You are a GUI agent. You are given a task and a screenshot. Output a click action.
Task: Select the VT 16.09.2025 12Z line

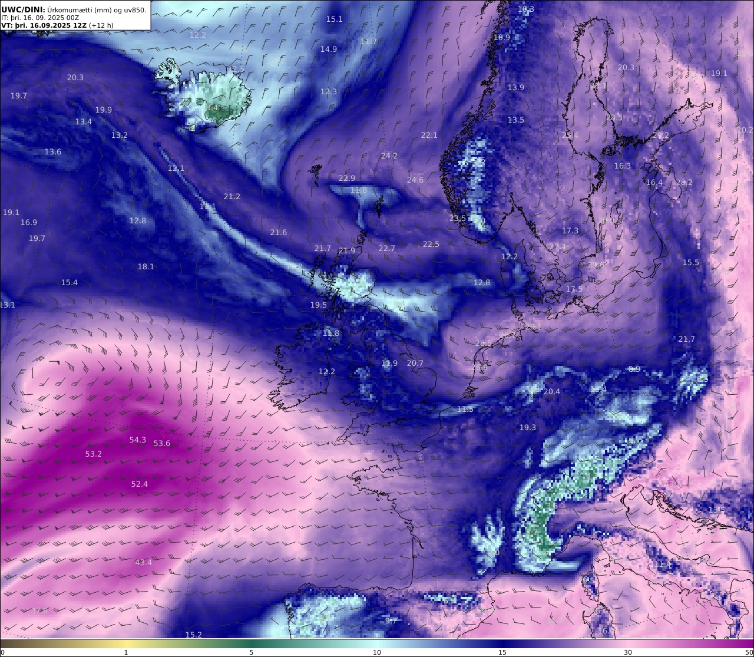[57, 25]
